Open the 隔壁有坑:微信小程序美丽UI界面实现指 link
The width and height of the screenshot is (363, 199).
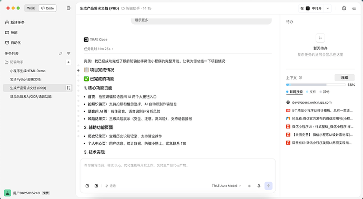(x=322, y=143)
